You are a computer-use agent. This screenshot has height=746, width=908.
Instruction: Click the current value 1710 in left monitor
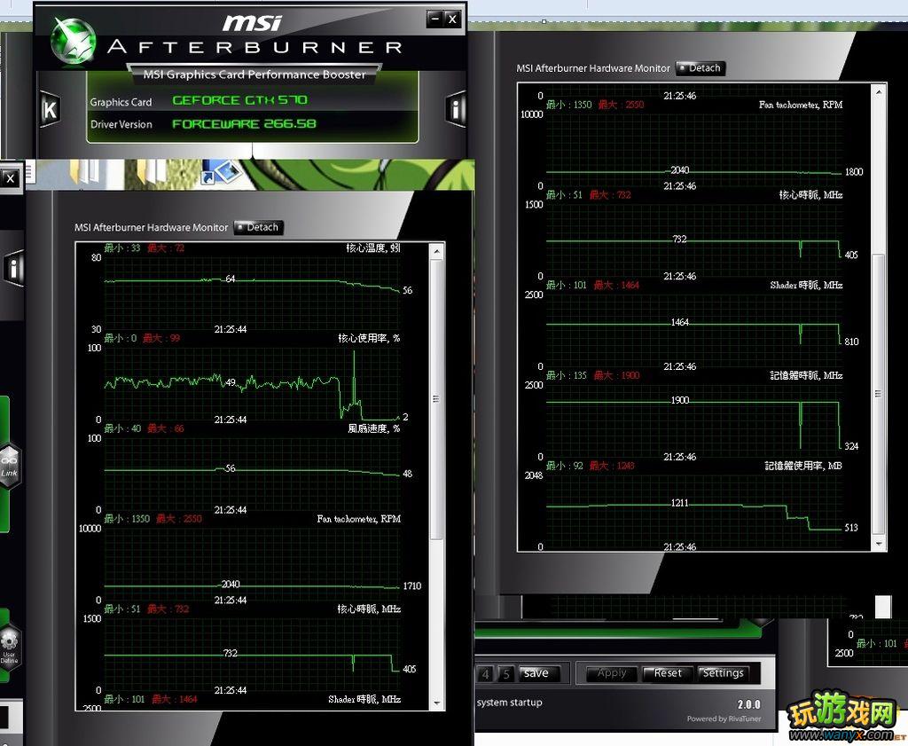click(x=412, y=586)
